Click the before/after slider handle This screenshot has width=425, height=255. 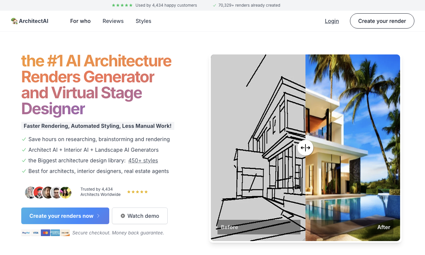tap(305, 148)
